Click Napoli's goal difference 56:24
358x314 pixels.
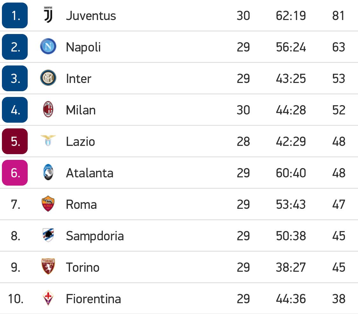(x=291, y=47)
